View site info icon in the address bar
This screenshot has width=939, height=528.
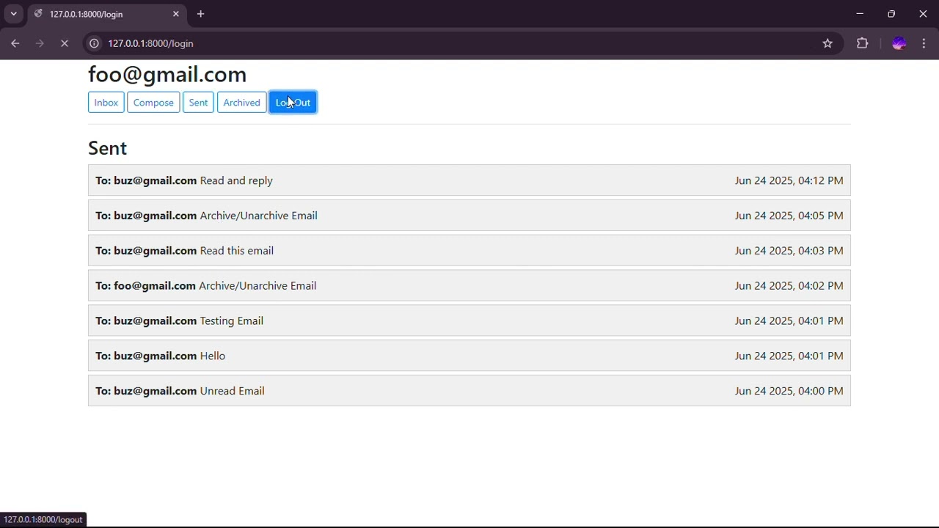click(x=94, y=43)
